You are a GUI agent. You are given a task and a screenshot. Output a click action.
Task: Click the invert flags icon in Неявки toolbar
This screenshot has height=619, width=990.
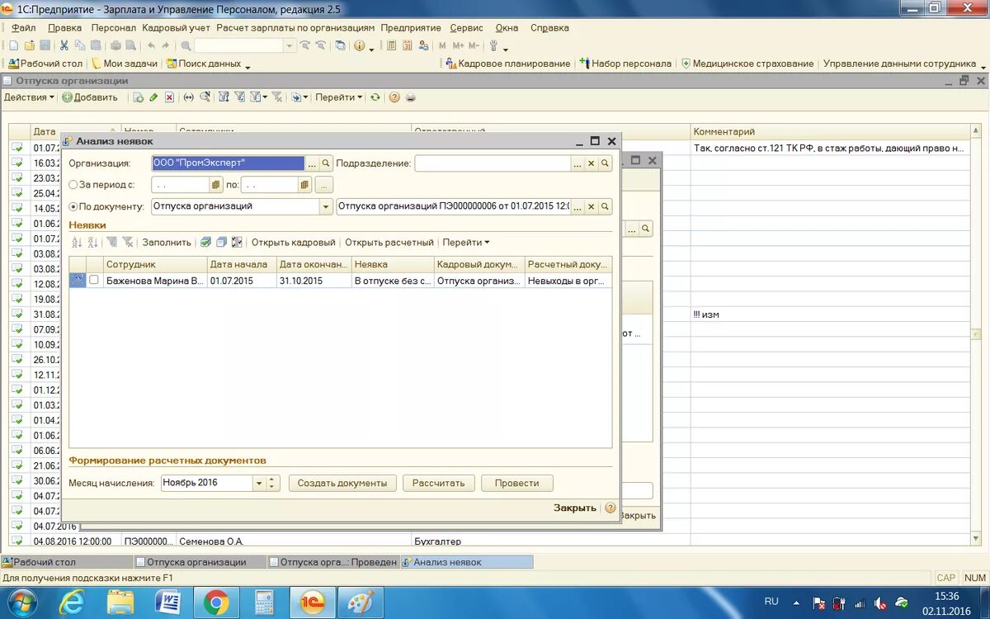[x=238, y=243]
